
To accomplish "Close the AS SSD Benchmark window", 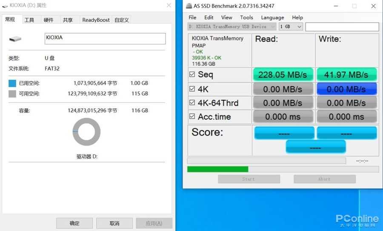I will 373,6.
